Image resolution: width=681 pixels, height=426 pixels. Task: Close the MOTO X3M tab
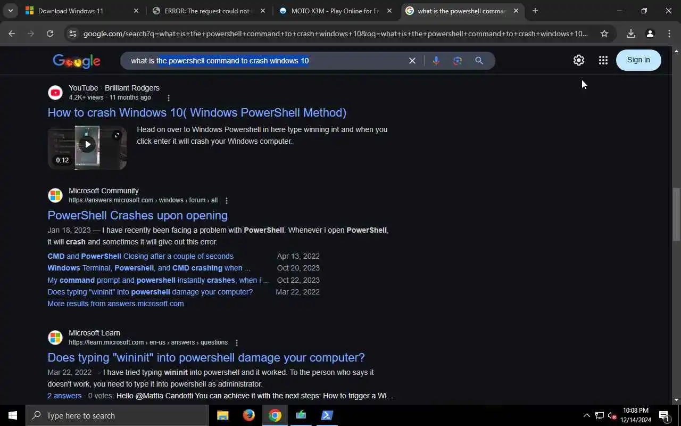coord(389,11)
